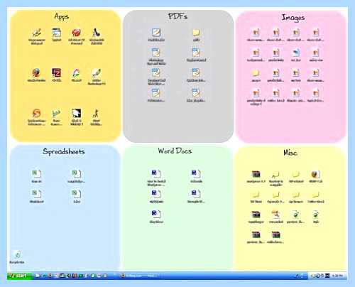Select the red ball icon in Apps
The height and width of the screenshot is (287, 355).
(76, 33)
